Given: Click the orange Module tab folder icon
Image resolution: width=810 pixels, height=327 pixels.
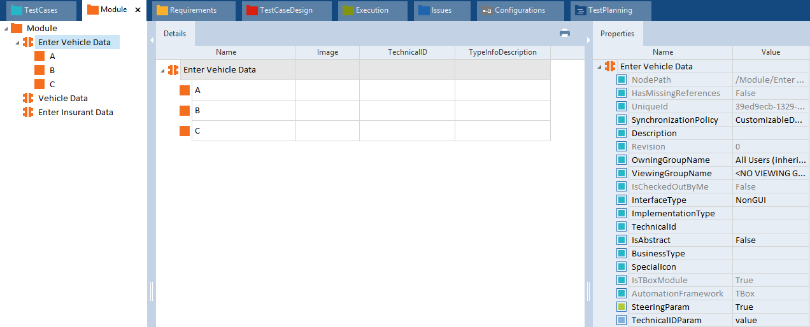Looking at the screenshot, I should [93, 10].
